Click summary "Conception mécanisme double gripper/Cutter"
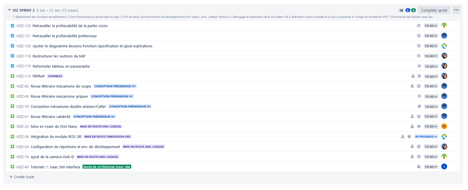The image size is (468, 190). 68,107
